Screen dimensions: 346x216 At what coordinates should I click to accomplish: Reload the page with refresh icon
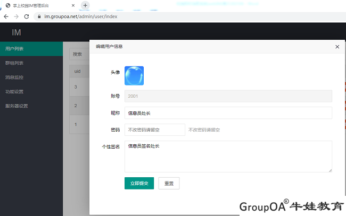pyautogui.click(x=27, y=16)
